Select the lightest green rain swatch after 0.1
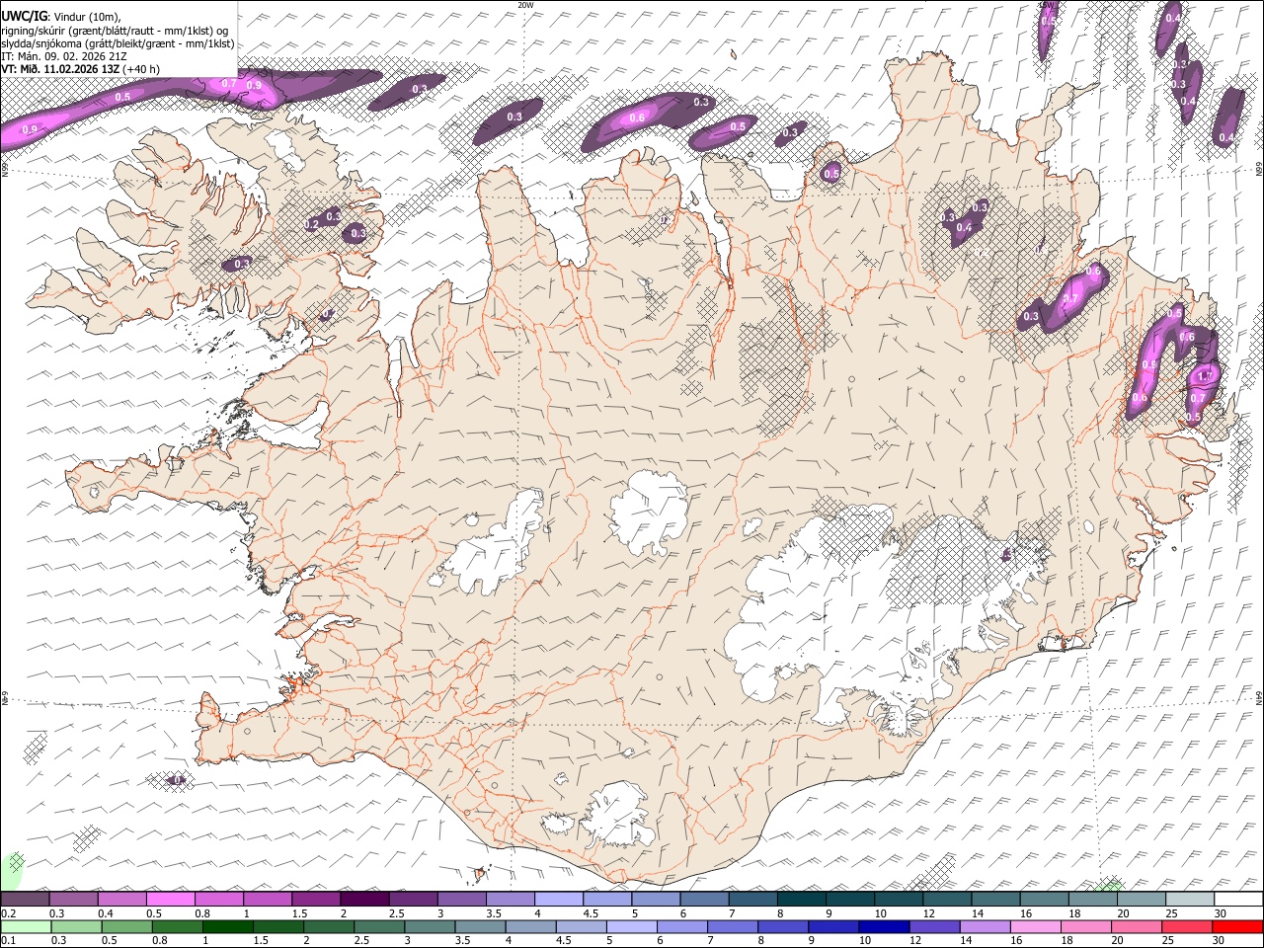Screen dimensions: 1264x948 point(26,927)
